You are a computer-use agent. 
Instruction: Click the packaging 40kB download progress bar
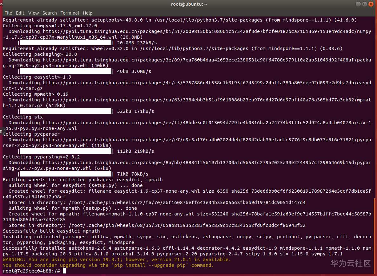point(65,71)
